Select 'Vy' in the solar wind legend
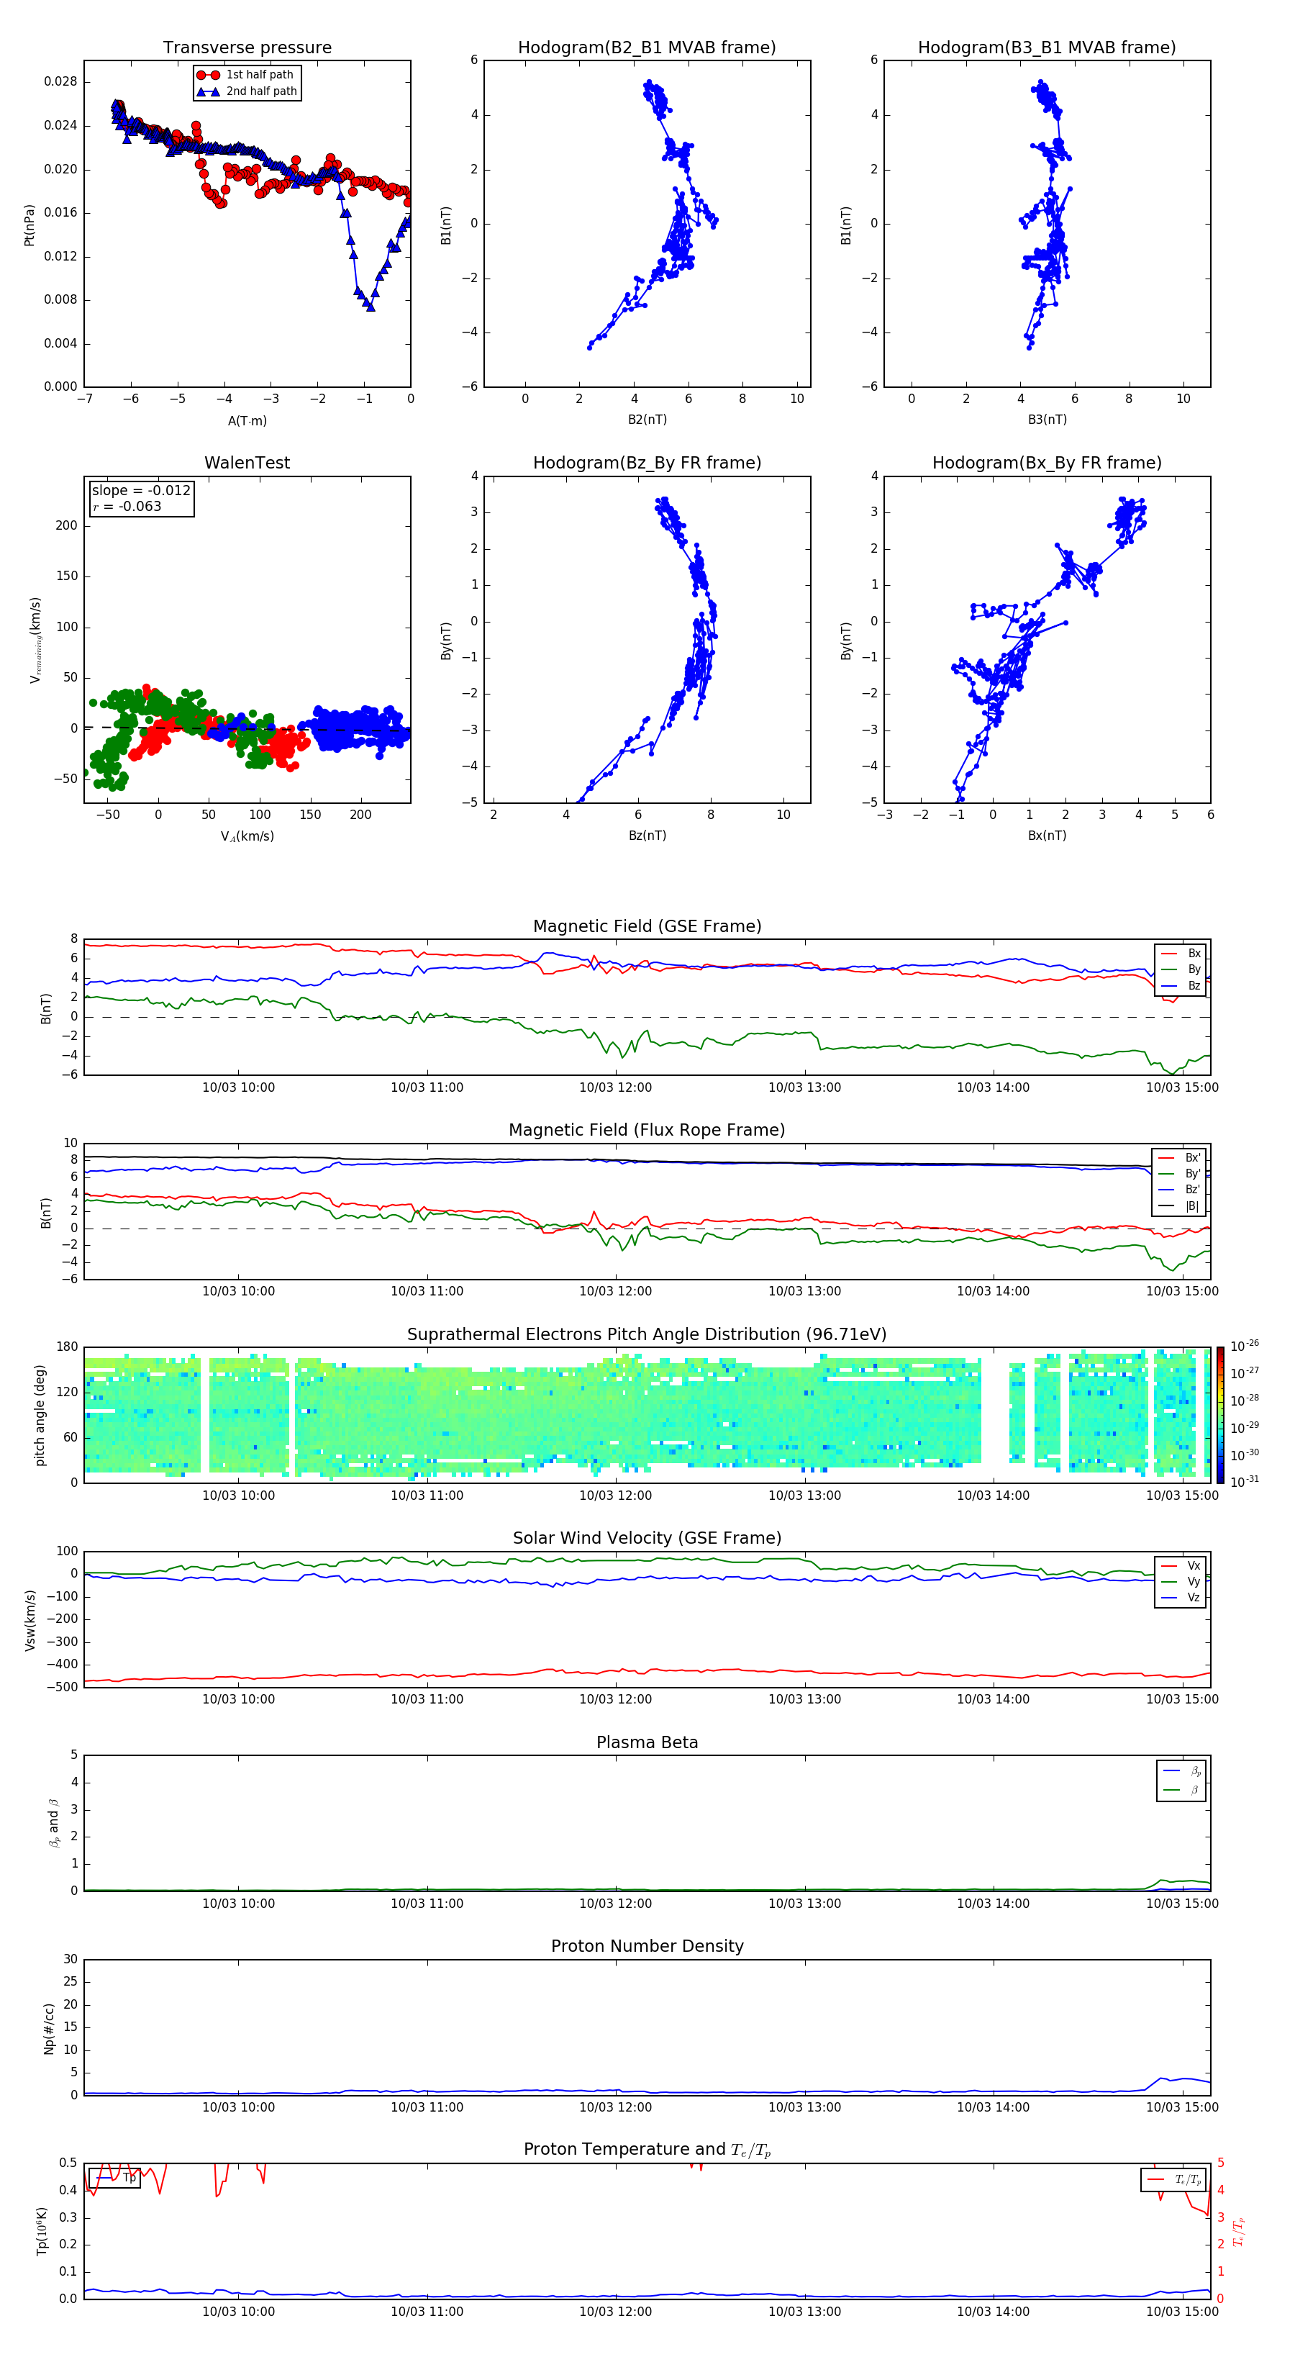Screen dimensions: 1295x2375 1181,1581
